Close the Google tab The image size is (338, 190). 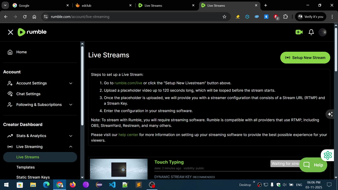tap(68, 5)
